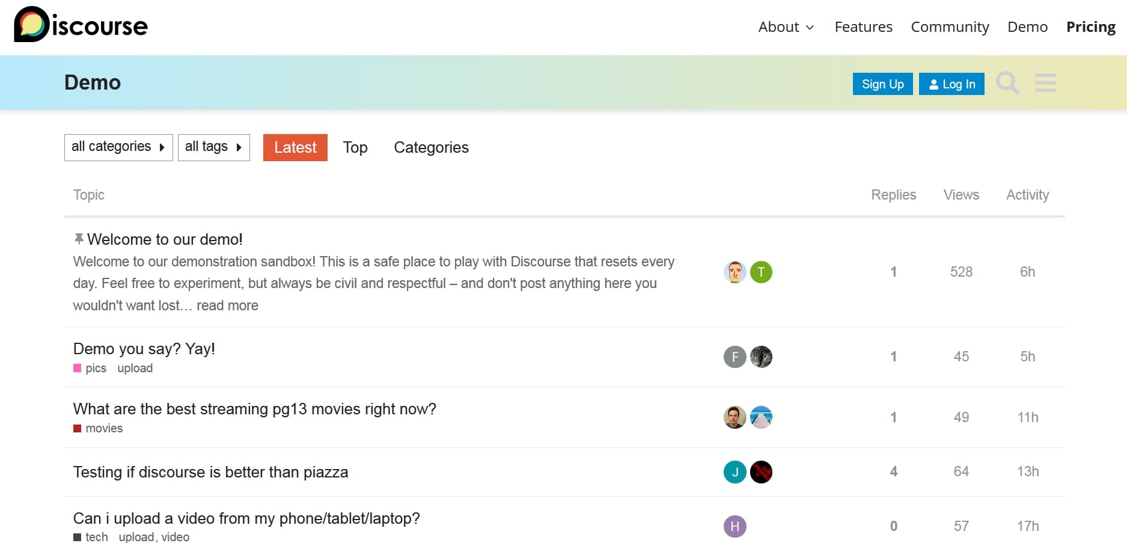Open Community in top navigation
1127x543 pixels.
pyautogui.click(x=950, y=27)
